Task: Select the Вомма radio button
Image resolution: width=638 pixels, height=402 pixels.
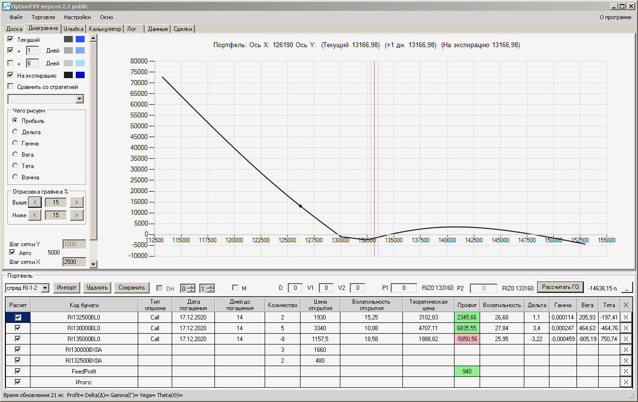Action: coord(15,177)
